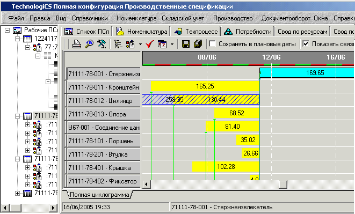Collapse the Рабочие ПСп root tree node
355x214 pixels.
pyautogui.click(x=7, y=30)
